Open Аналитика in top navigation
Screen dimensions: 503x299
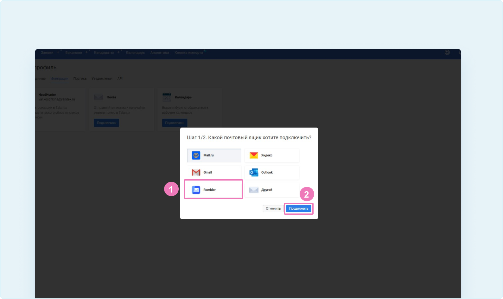(x=160, y=53)
